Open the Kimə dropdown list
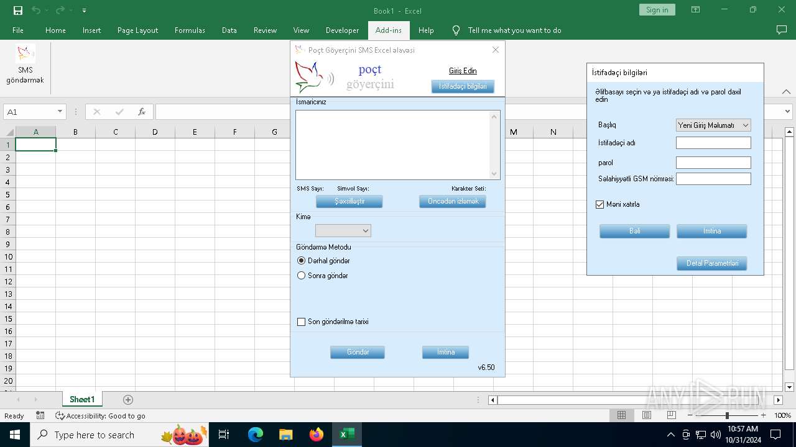Image resolution: width=796 pixels, height=447 pixels. coord(343,231)
